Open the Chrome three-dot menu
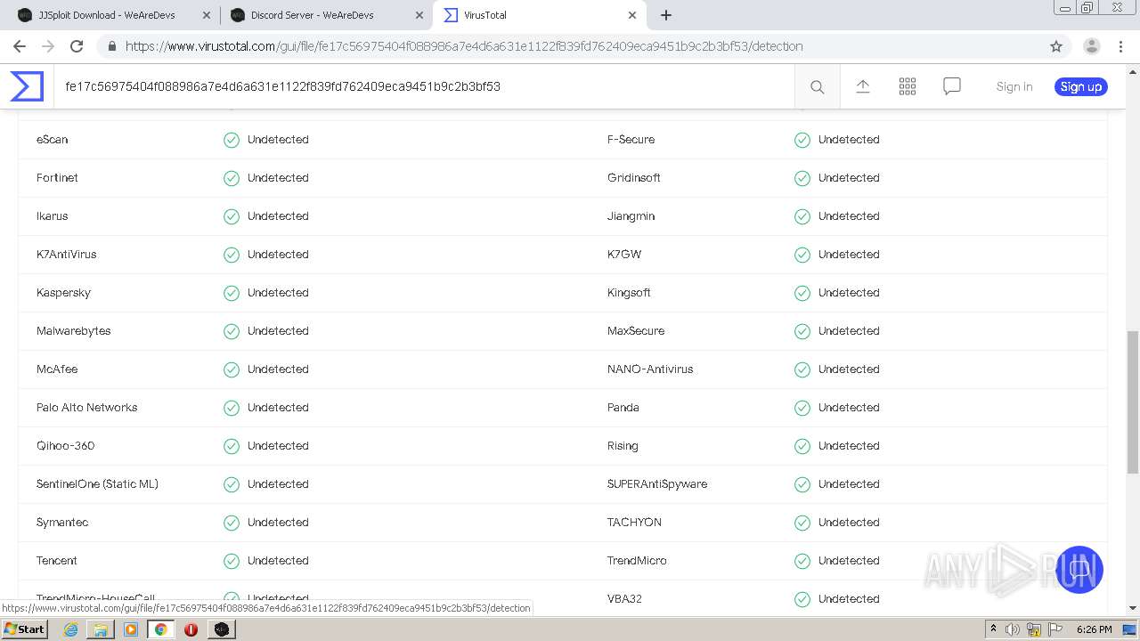Viewport: 1140px width, 641px height. pyautogui.click(x=1120, y=46)
